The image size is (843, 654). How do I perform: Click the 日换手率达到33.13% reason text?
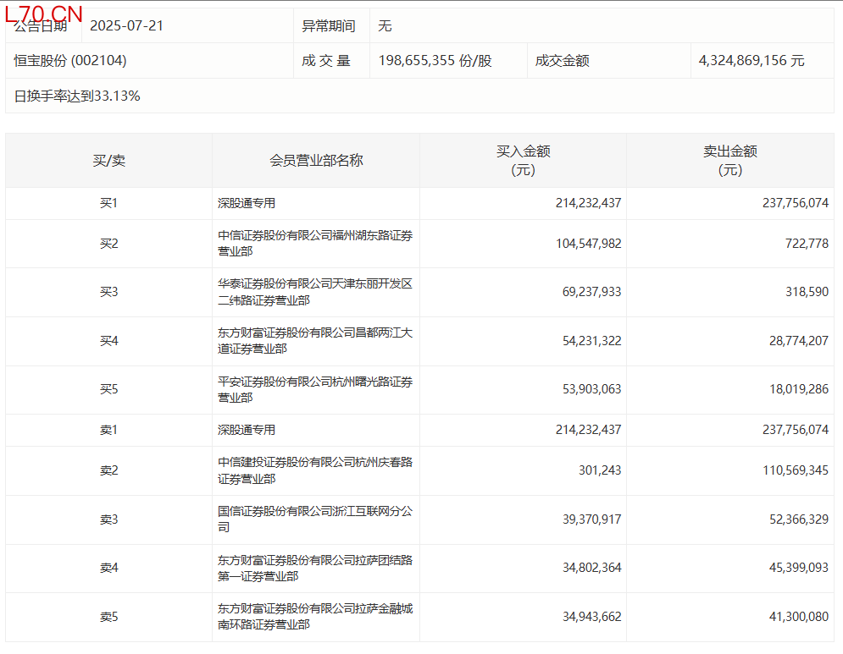click(x=77, y=96)
